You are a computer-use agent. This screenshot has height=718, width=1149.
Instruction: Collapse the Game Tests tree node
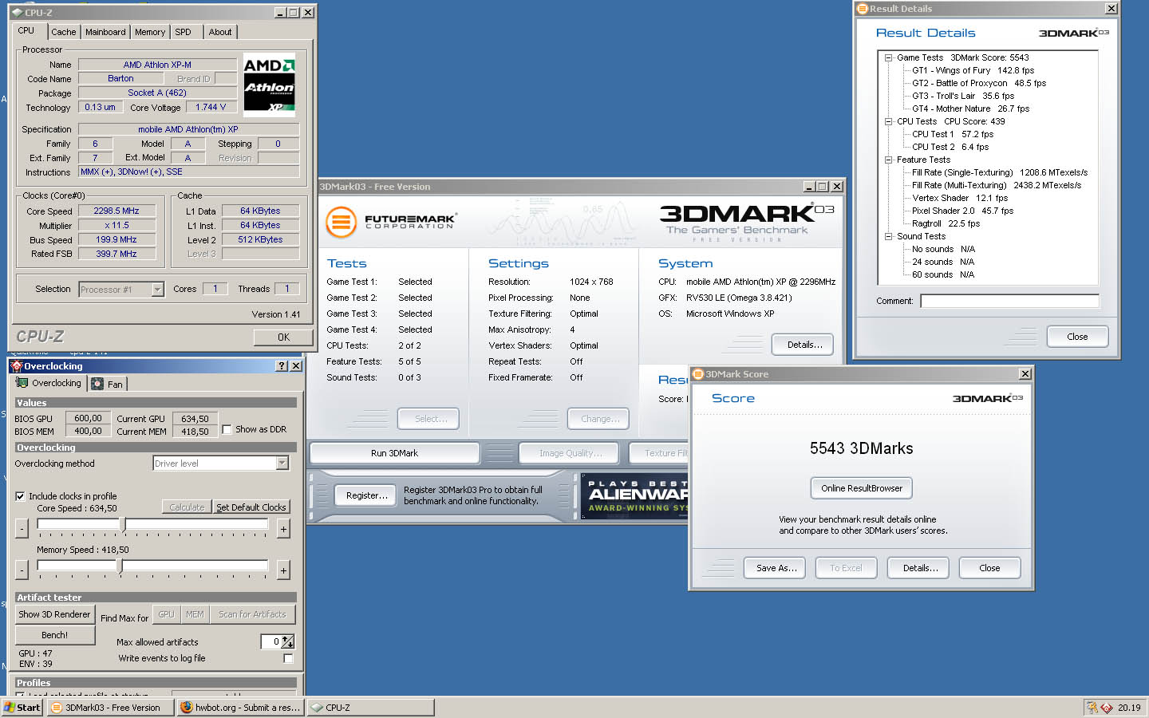pos(888,57)
